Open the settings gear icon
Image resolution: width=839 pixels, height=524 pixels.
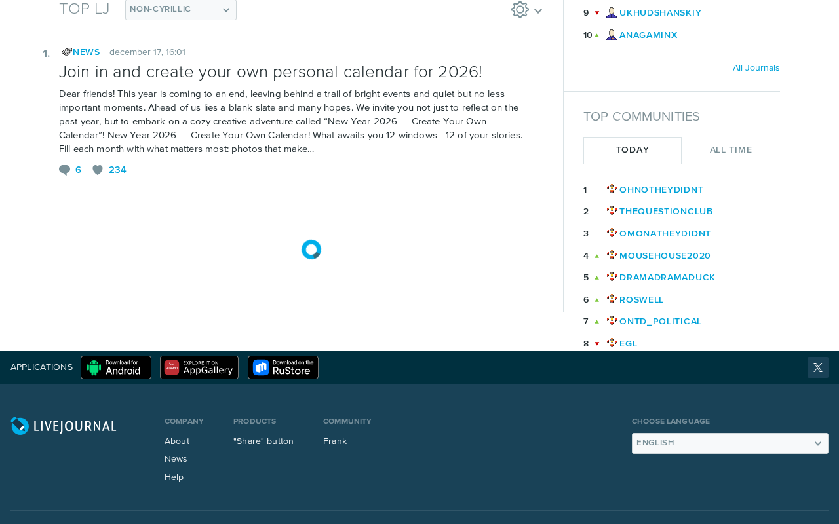point(520,9)
